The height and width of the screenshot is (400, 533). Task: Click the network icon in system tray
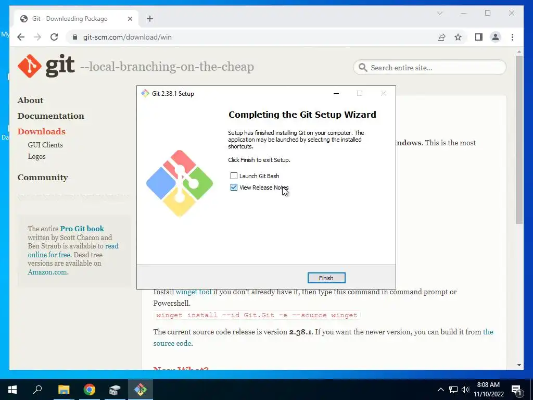(453, 390)
